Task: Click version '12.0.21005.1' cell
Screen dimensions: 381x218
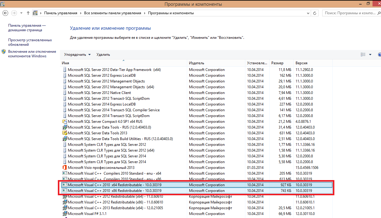Action: tap(305, 208)
